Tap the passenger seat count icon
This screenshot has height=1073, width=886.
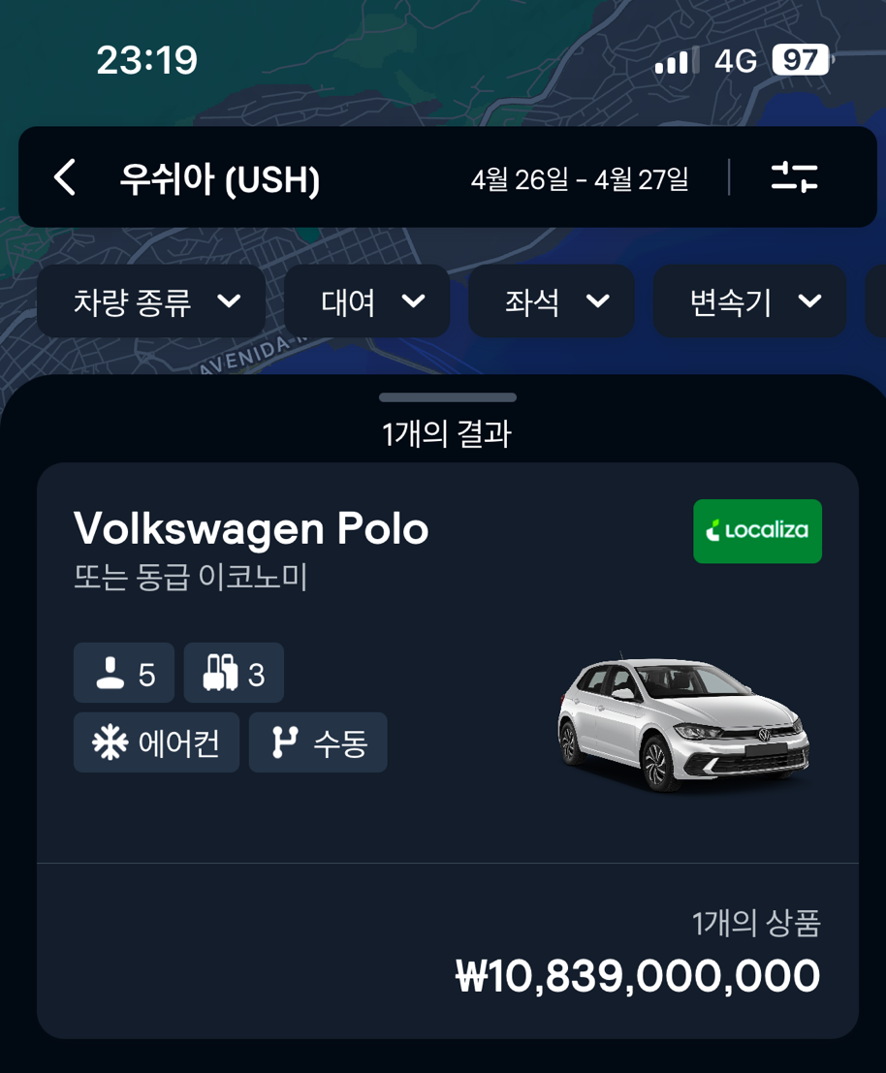111,673
